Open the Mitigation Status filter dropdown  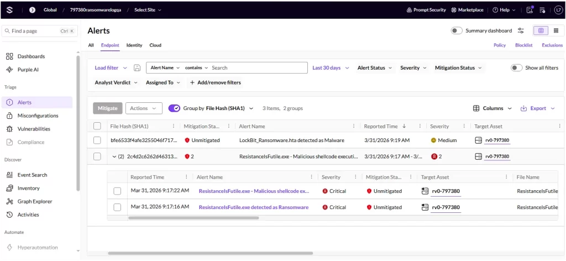(458, 68)
